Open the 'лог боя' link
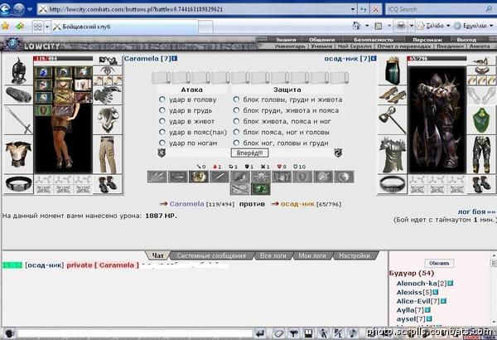The height and width of the screenshot is (340, 497). pos(476,211)
